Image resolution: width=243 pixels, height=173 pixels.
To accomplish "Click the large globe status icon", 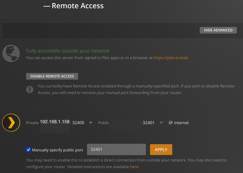I will click(x=11, y=53).
